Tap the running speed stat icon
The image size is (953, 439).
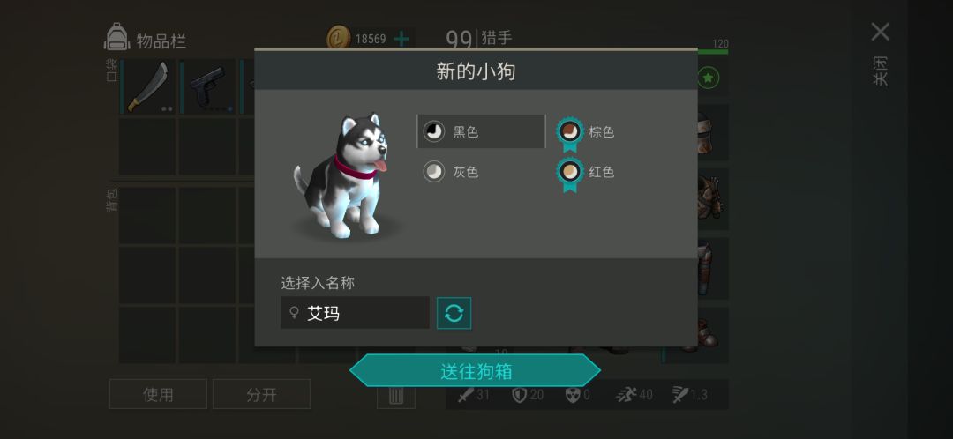coord(626,395)
